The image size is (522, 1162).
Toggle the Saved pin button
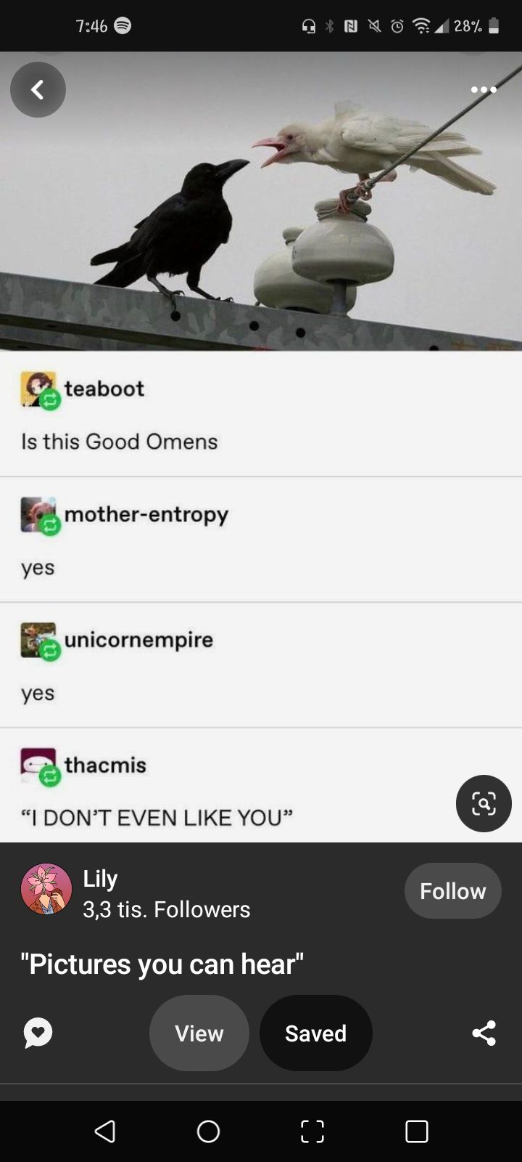coord(316,1033)
